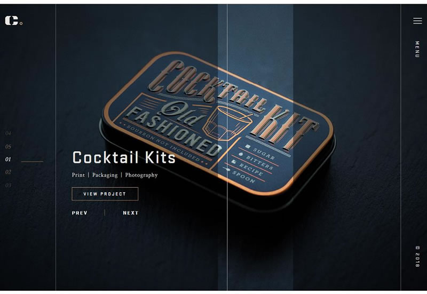
Task: Open the Cocktail Kits project title
Action: tap(124, 157)
